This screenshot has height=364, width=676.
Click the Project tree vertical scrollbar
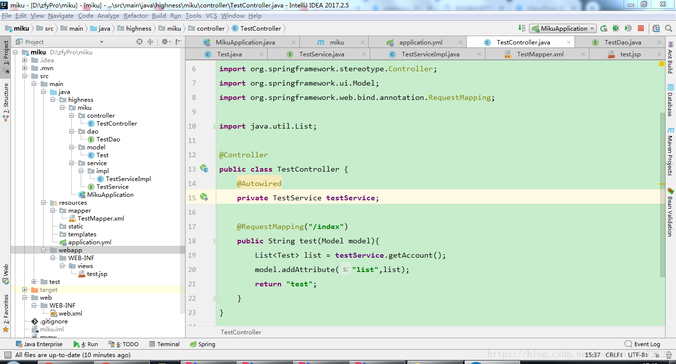(x=183, y=181)
